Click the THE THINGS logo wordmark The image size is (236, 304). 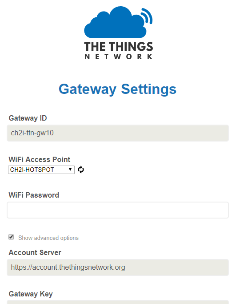pyautogui.click(x=118, y=47)
